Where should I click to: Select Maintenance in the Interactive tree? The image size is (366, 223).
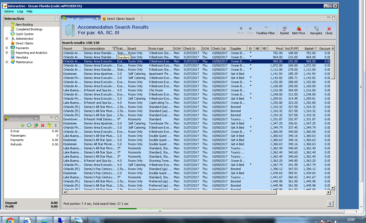point(24,62)
